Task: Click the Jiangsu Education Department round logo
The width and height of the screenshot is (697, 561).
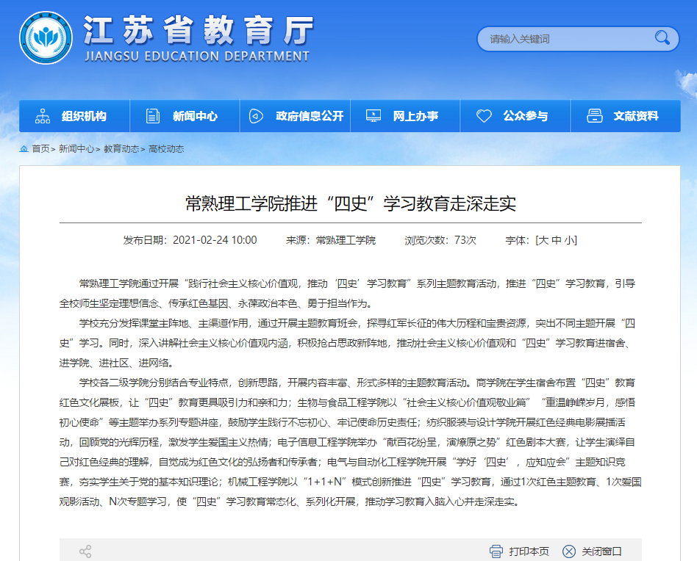Action: pyautogui.click(x=46, y=37)
